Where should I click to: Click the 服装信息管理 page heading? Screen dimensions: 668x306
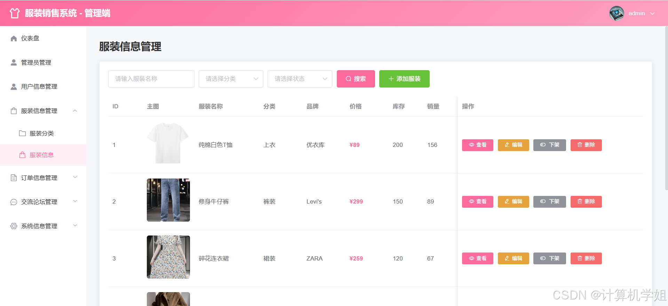[130, 47]
